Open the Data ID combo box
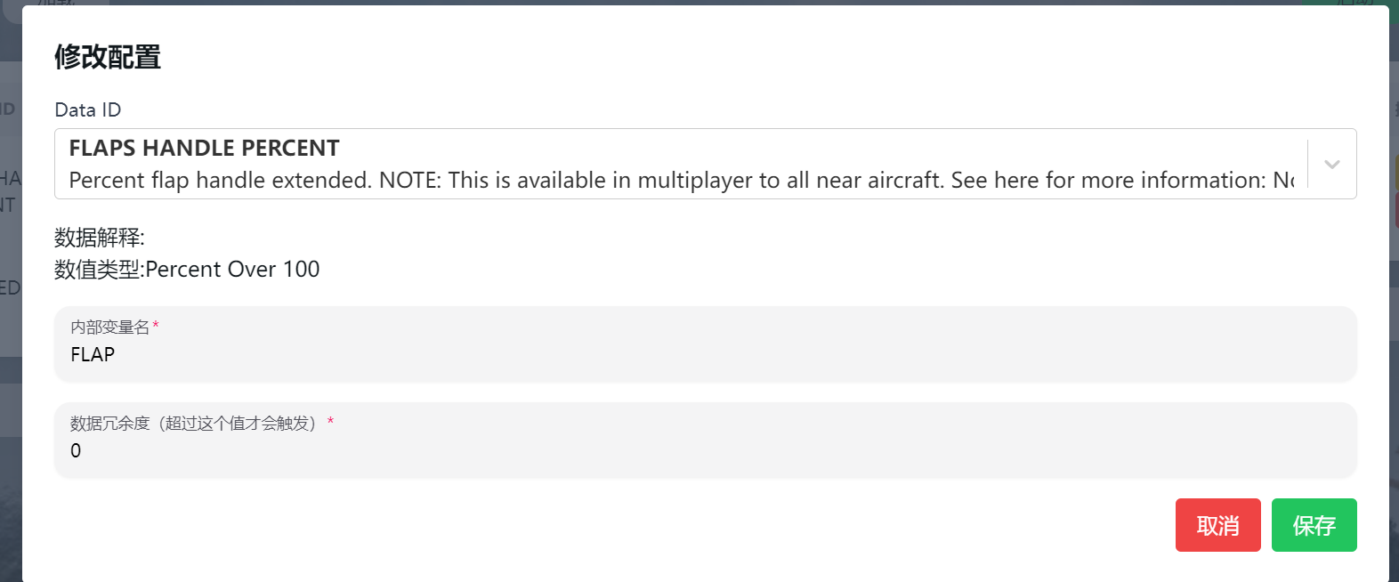 [623, 164]
